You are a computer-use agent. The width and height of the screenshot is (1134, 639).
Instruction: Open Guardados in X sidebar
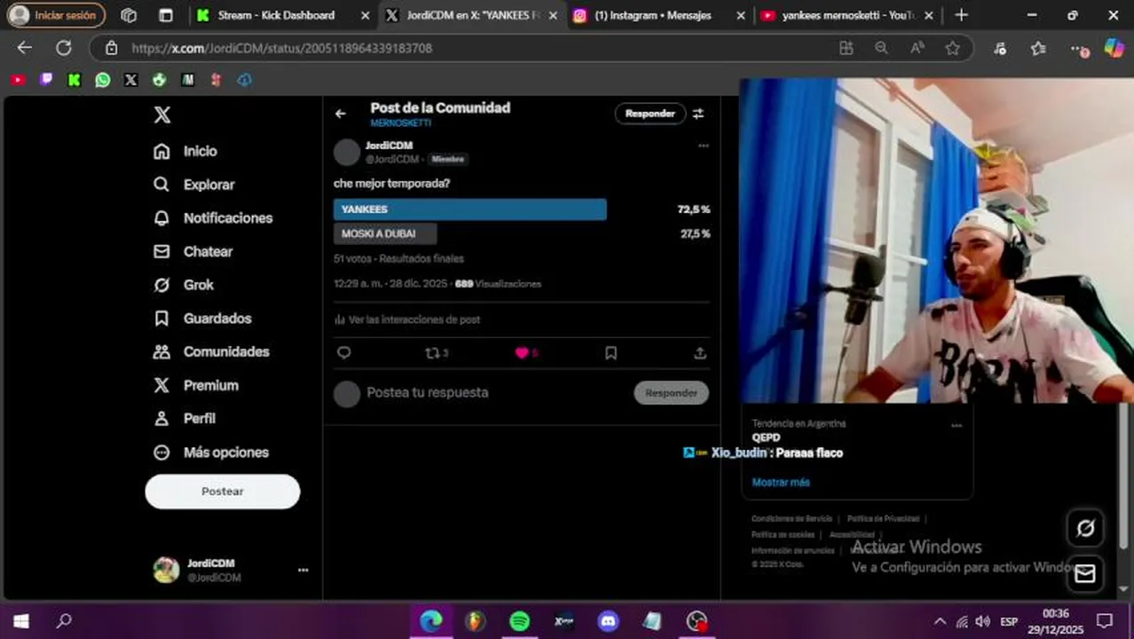point(202,319)
